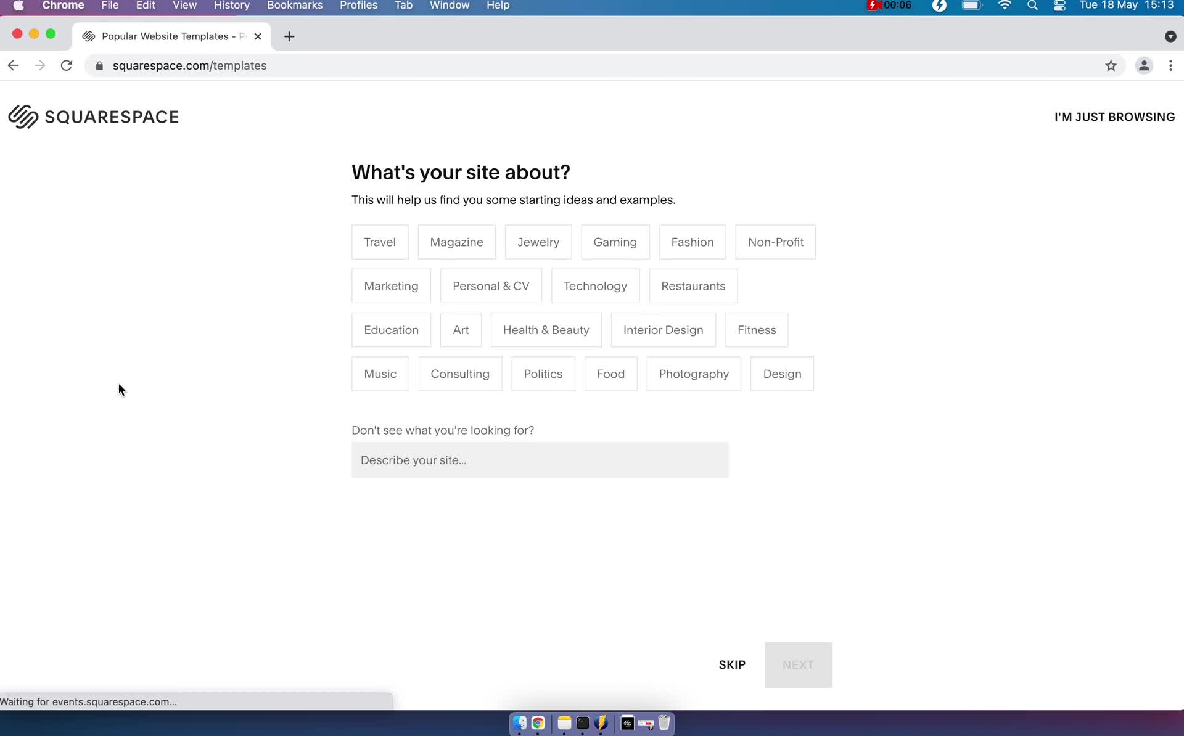Select the Music category
The image size is (1184, 736).
pyautogui.click(x=380, y=374)
